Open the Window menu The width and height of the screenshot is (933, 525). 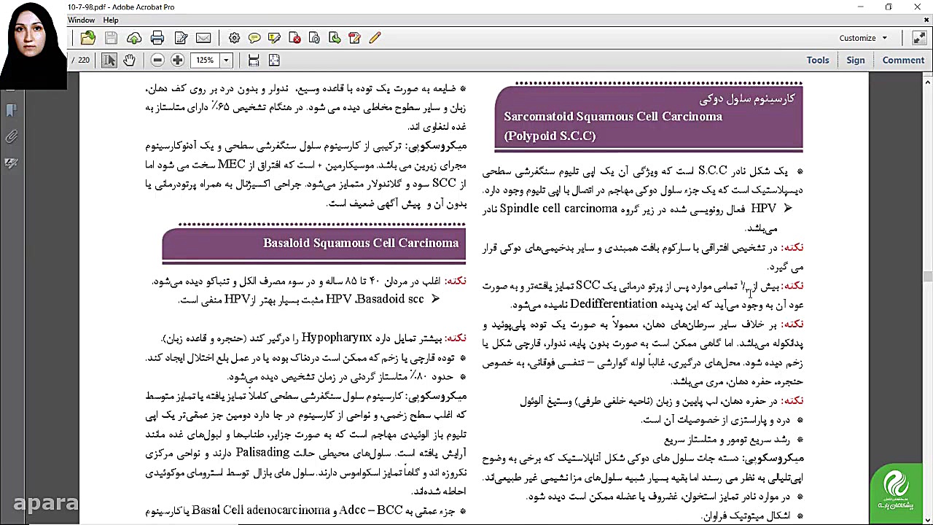pyautogui.click(x=82, y=20)
